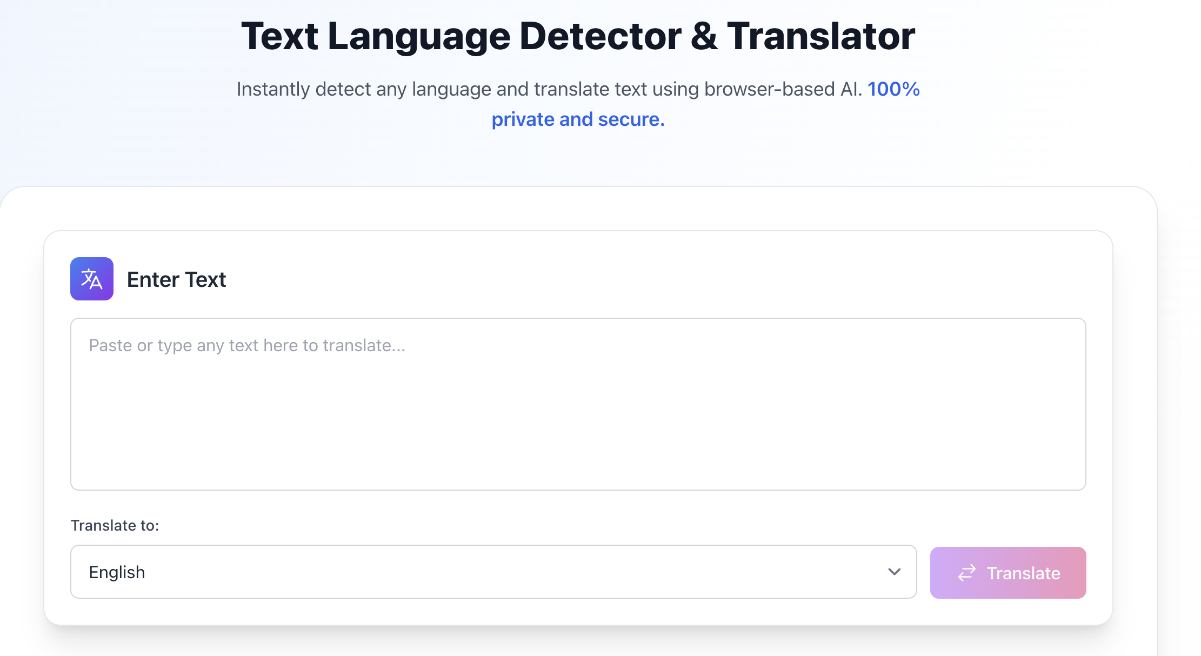This screenshot has height=656, width=1201.
Task: Open the "100% private and secure" link
Action: 578,119
